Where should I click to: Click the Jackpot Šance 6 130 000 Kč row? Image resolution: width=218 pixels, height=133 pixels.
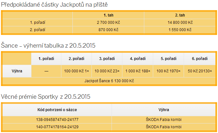109,81
